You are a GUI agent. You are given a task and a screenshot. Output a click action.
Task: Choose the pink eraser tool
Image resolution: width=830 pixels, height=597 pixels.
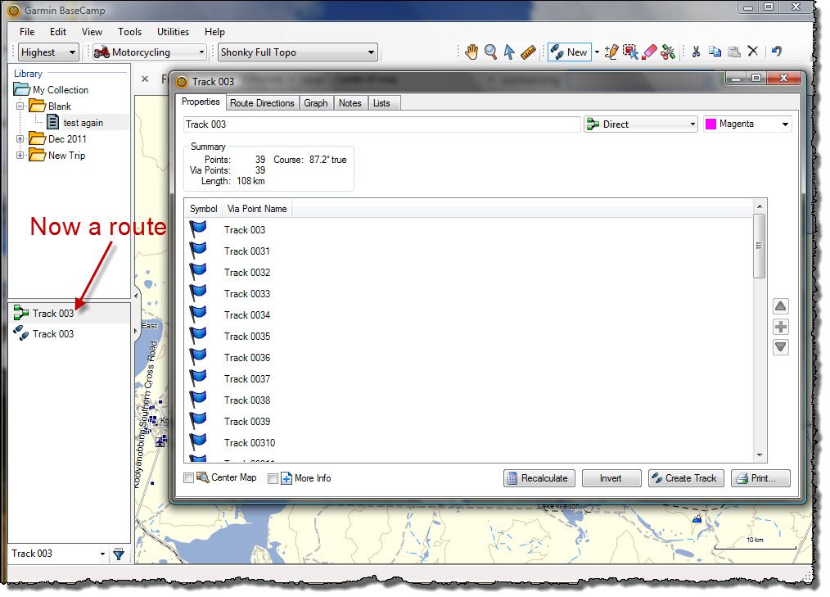649,52
